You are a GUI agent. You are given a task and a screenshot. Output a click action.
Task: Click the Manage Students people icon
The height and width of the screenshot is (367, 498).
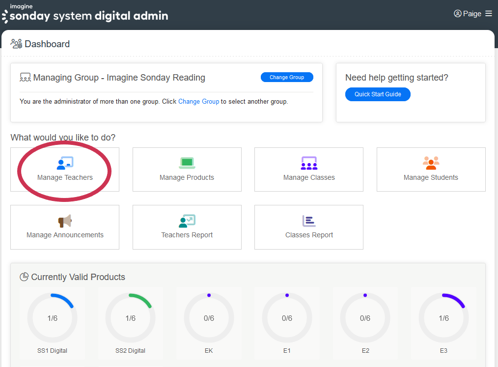click(x=431, y=163)
